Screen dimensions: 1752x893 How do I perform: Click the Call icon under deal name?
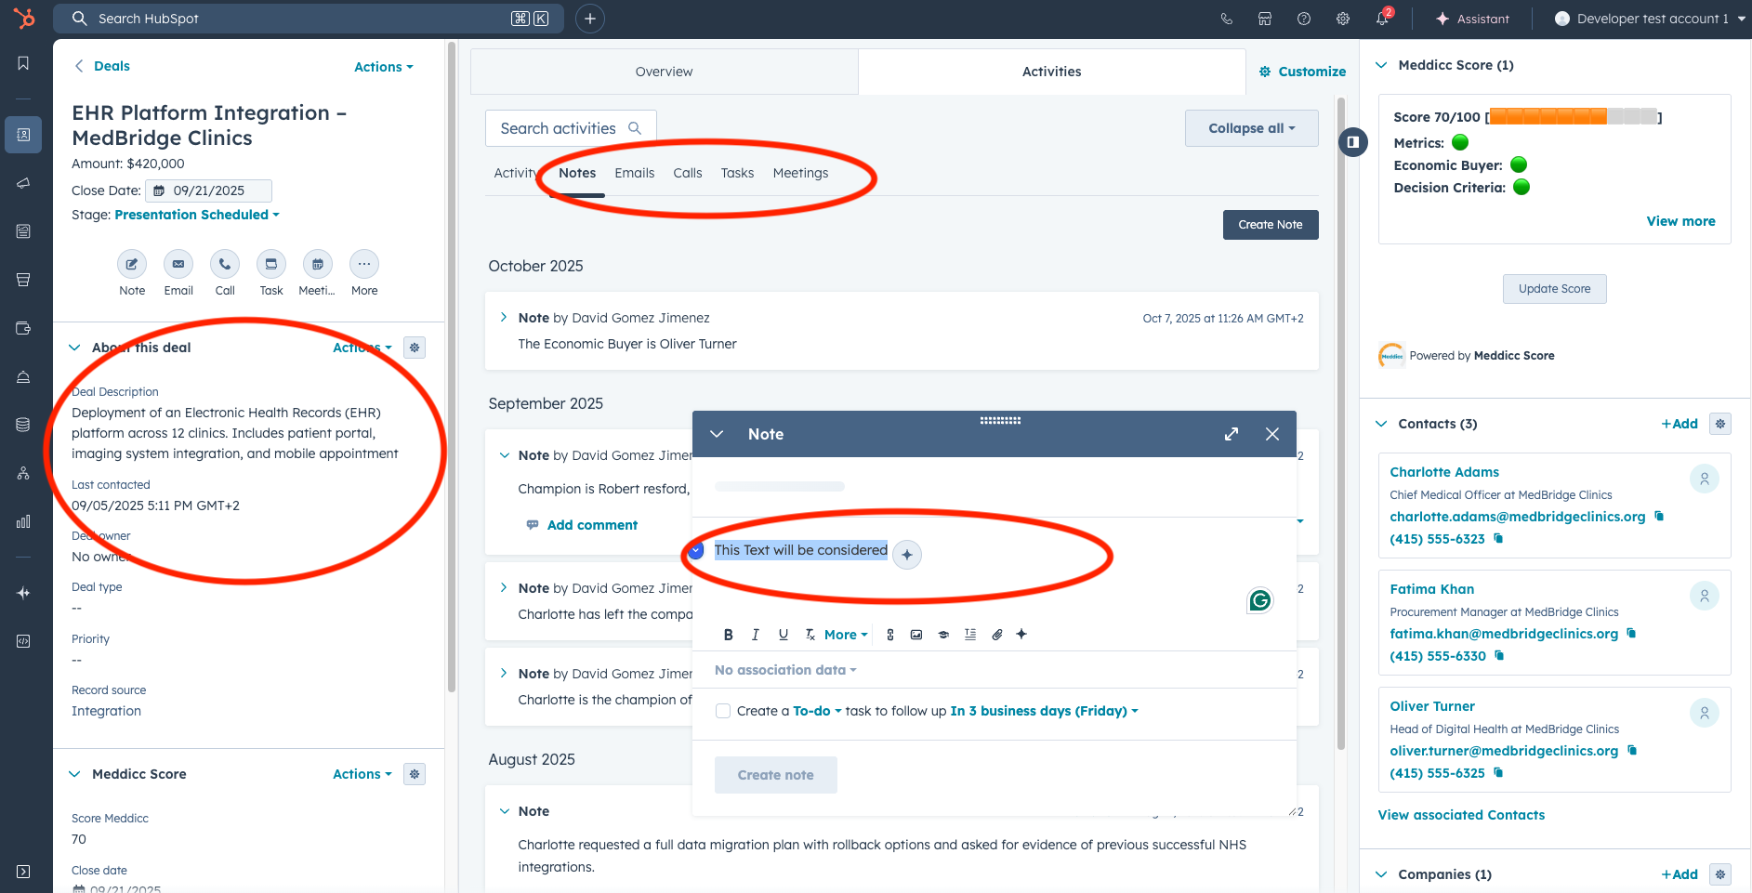point(225,265)
